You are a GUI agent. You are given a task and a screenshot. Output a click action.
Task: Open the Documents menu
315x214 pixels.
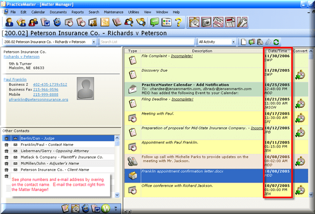(x=58, y=12)
